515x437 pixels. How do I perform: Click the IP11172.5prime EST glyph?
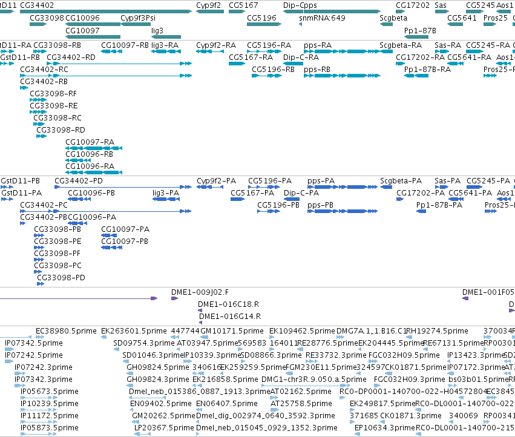point(38,422)
